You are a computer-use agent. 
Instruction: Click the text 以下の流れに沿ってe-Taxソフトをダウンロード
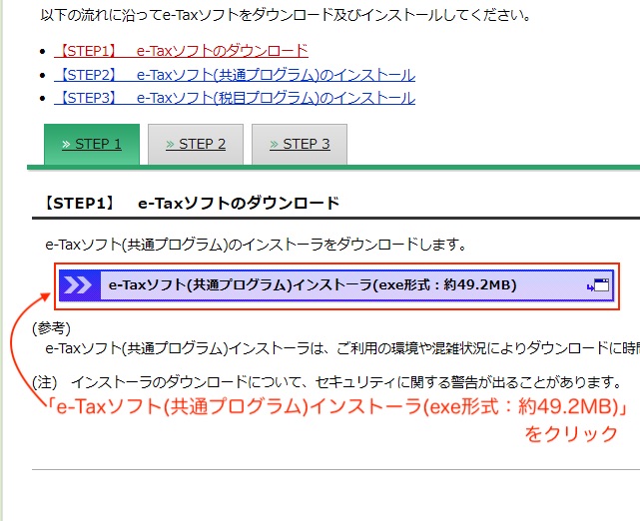(x=188, y=16)
